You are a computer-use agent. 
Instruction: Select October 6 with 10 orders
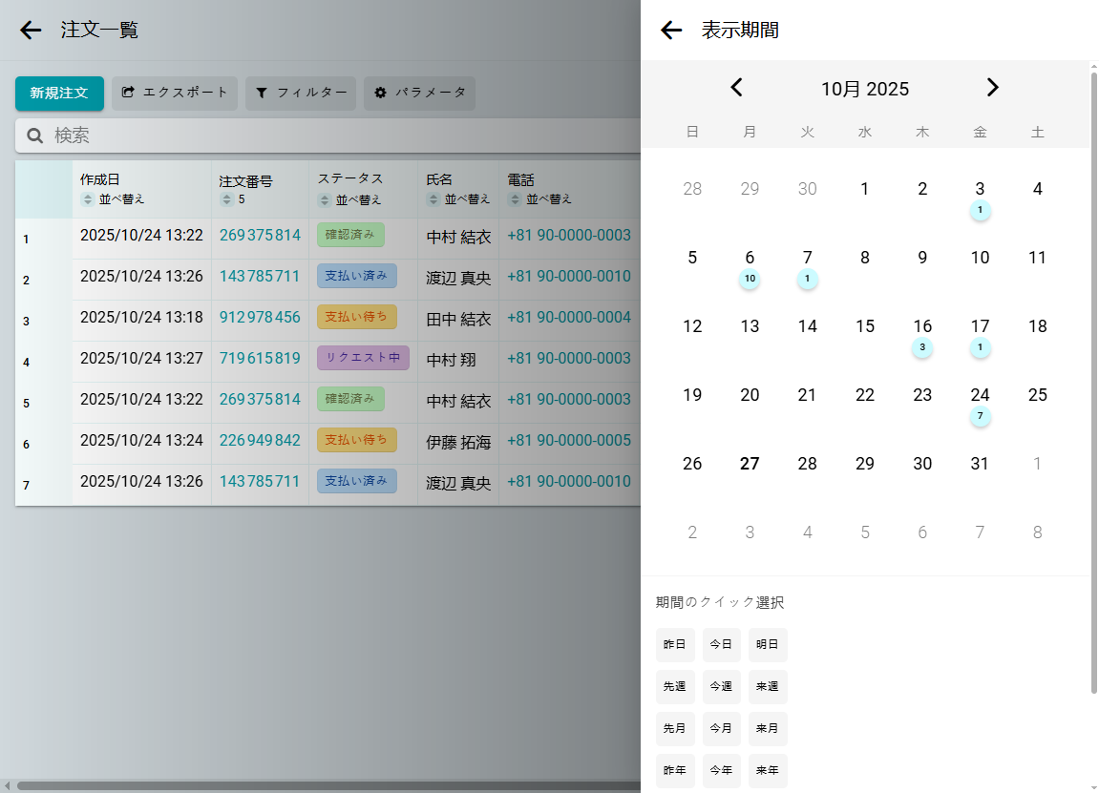[x=750, y=259]
